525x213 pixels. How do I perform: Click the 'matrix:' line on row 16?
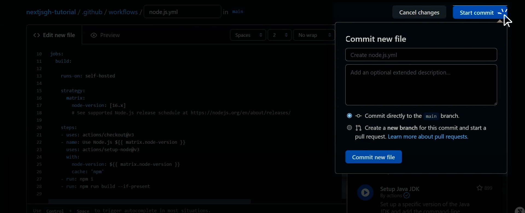[75, 98]
